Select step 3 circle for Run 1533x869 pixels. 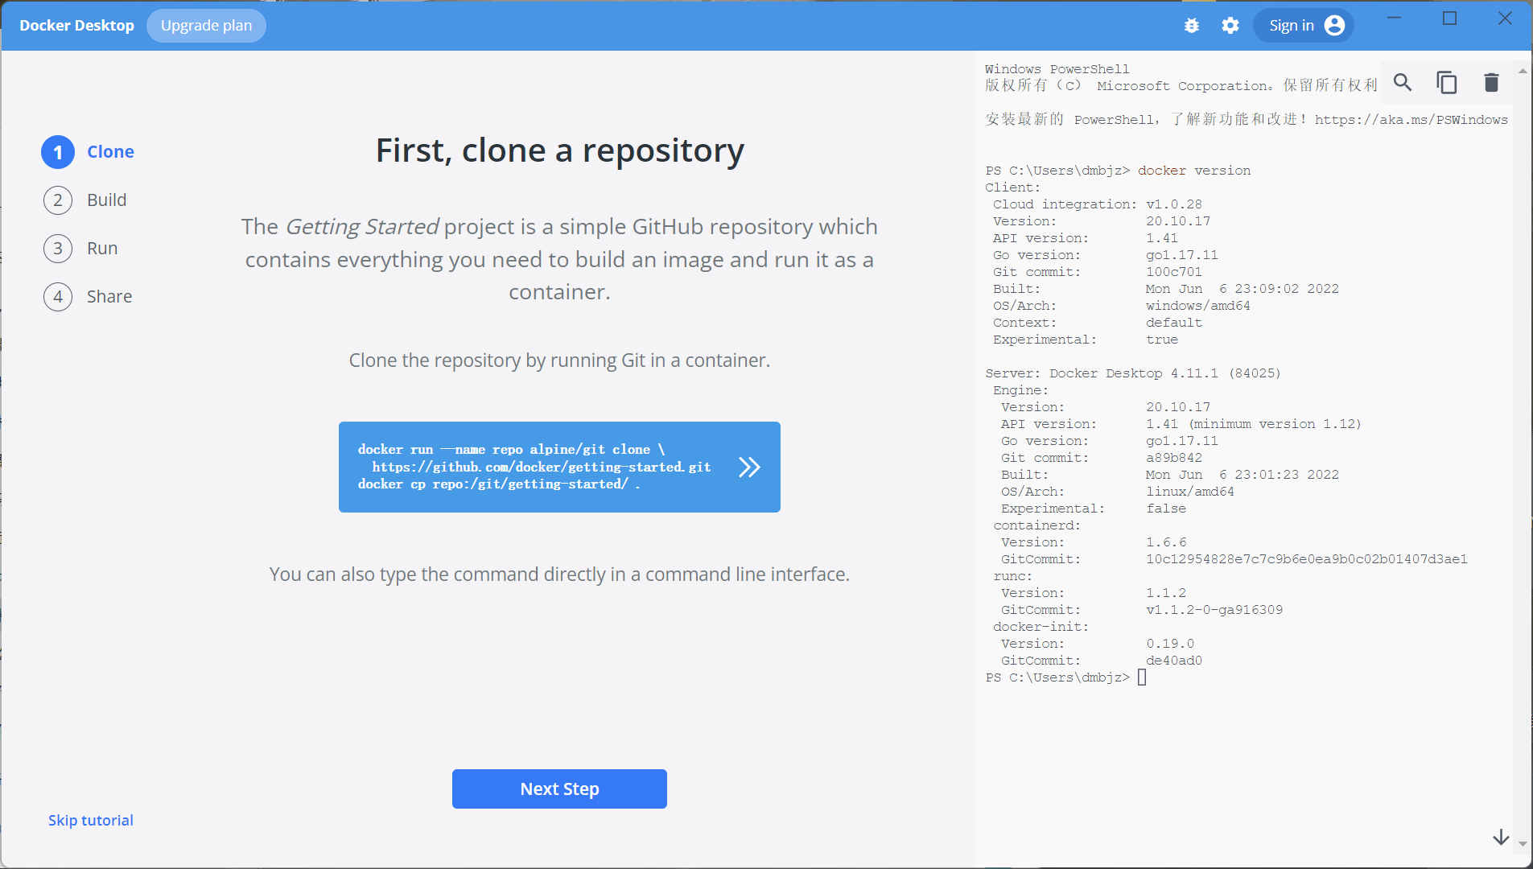(x=58, y=249)
